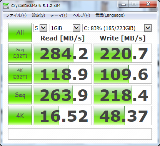This screenshot has height=146, width=160.
Task: Start the 4K Q32T1 benchmark
Action: click(x=20, y=74)
